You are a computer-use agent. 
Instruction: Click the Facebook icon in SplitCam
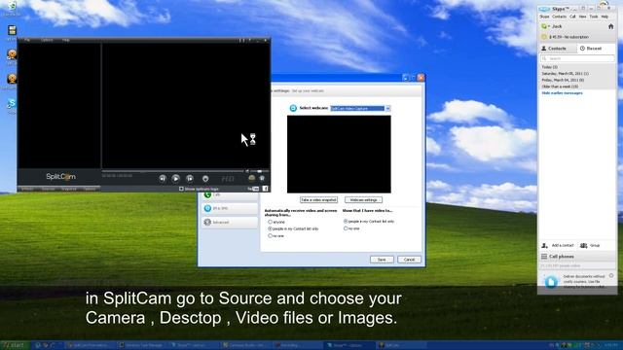pyautogui.click(x=265, y=189)
